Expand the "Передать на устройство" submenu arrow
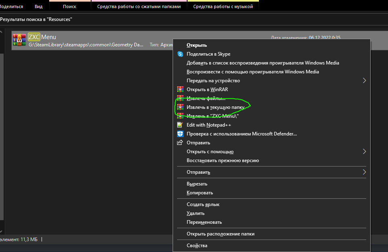 click(x=364, y=81)
